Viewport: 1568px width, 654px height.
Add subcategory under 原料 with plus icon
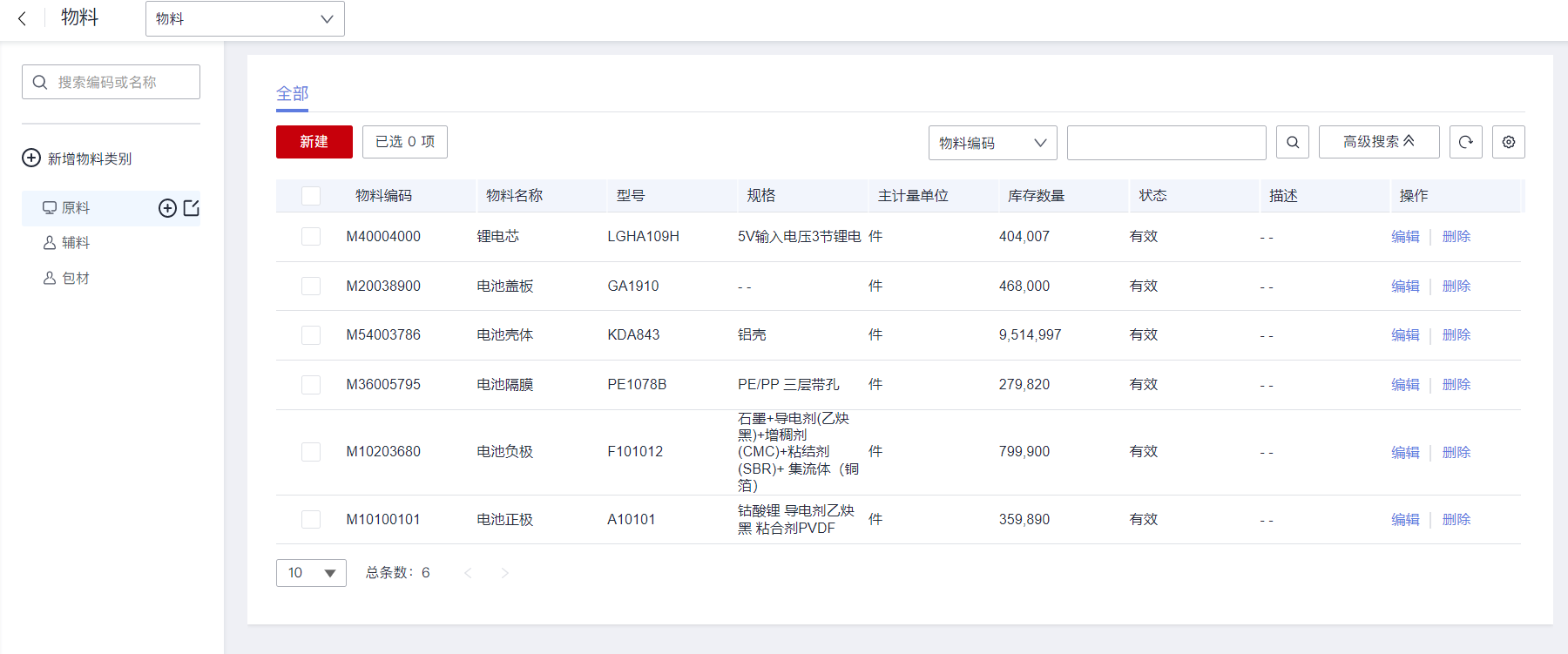pos(167,208)
